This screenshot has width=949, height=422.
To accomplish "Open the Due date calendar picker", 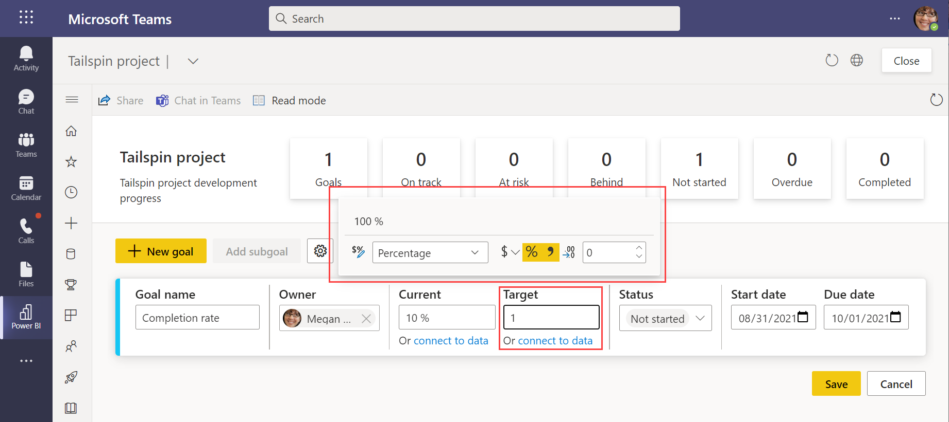I will coord(896,317).
